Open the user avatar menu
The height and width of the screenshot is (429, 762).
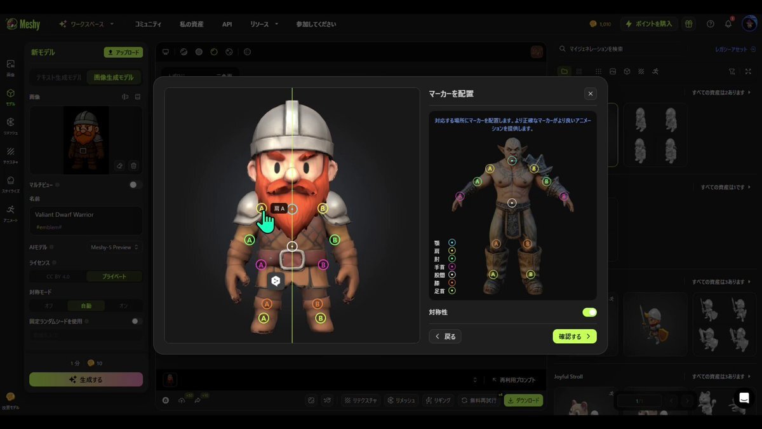tap(749, 24)
